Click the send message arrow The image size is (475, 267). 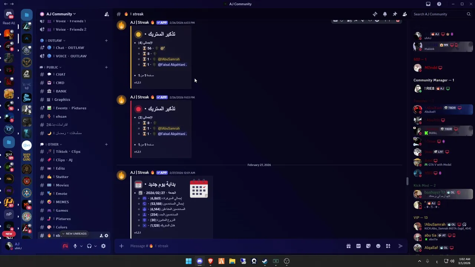(x=400, y=246)
